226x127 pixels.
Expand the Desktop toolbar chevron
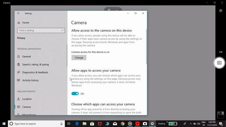[167, 122]
